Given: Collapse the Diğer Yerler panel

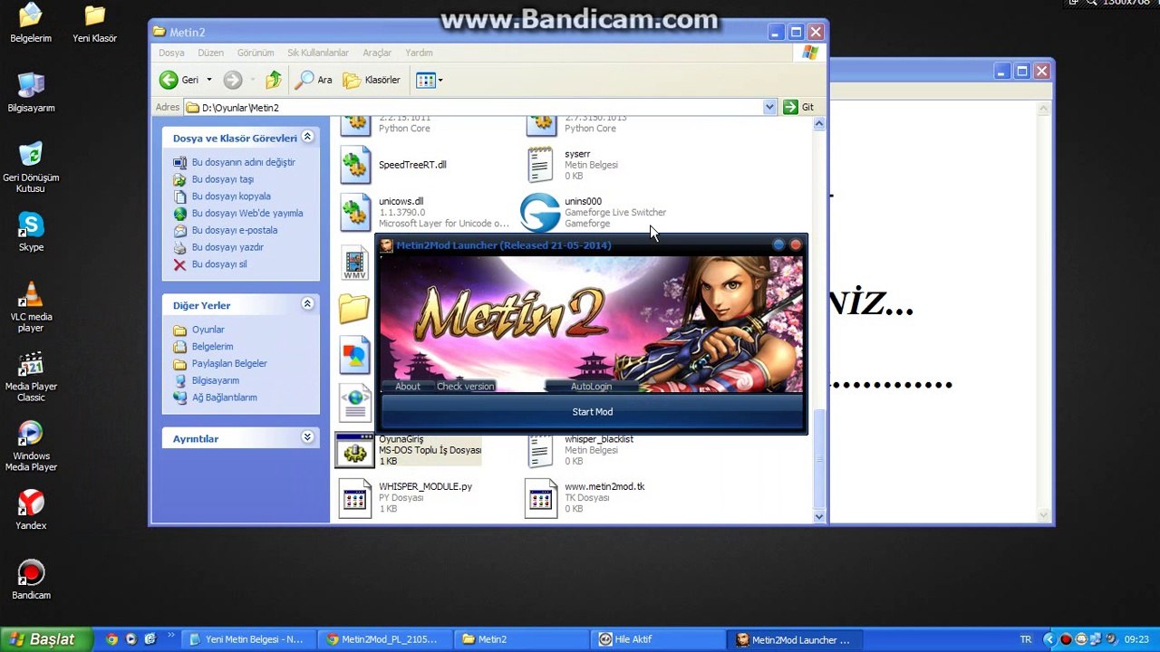Looking at the screenshot, I should [x=307, y=303].
